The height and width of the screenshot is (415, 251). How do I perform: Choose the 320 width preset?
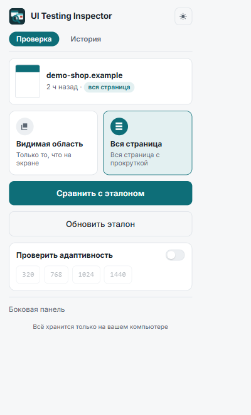[x=28, y=274]
